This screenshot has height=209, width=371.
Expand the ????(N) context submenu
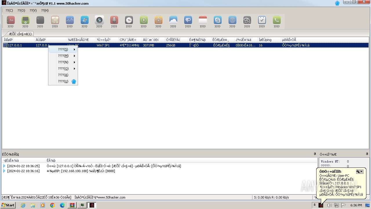coord(63,62)
